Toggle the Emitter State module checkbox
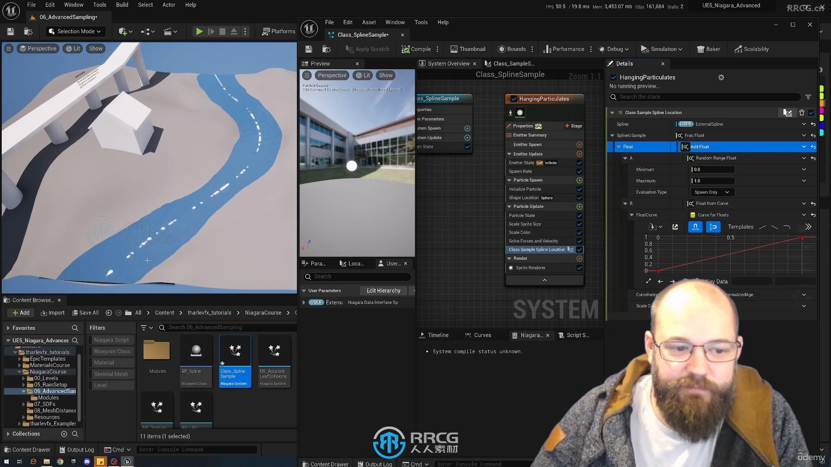This screenshot has width=831, height=467. tap(580, 163)
